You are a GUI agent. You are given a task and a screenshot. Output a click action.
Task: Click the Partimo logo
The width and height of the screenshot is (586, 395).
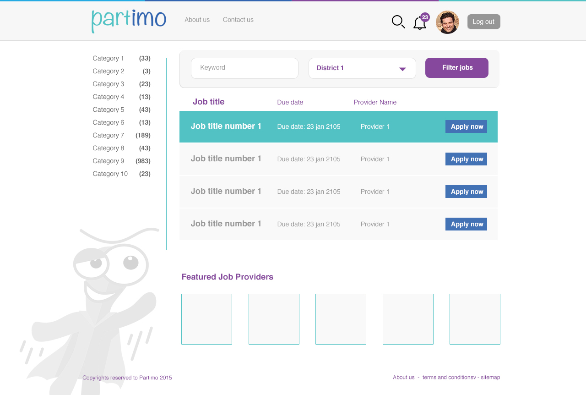pos(129,21)
